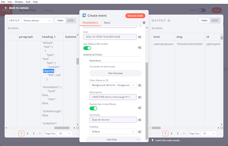Select output Table view
The height and width of the screenshot is (146, 228).
[x=204, y=20]
